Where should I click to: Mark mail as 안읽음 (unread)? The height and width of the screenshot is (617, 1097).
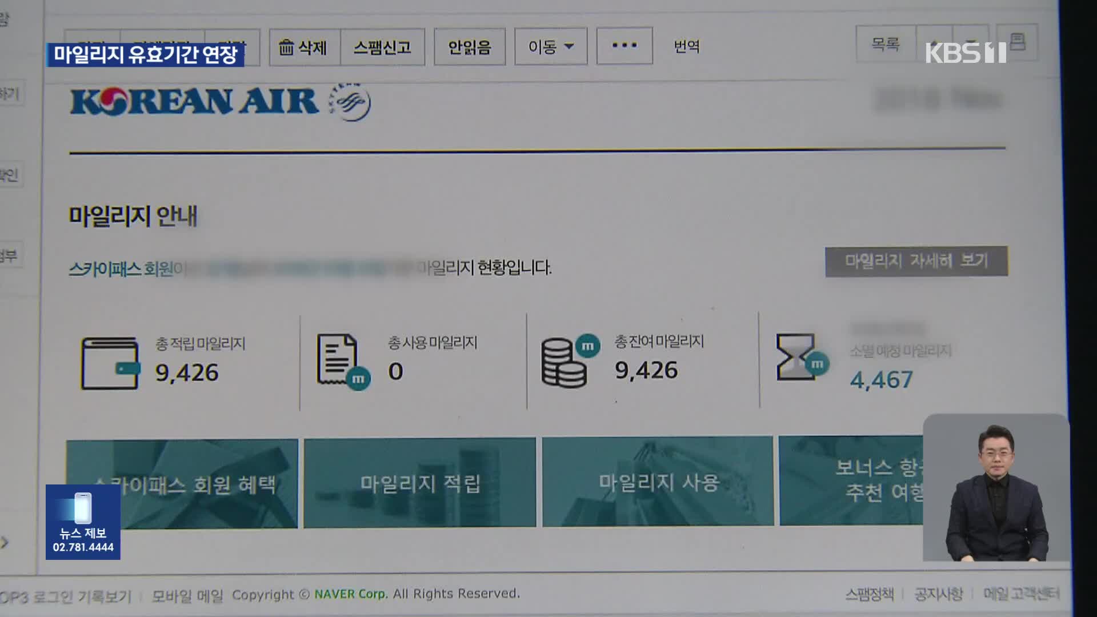click(470, 47)
